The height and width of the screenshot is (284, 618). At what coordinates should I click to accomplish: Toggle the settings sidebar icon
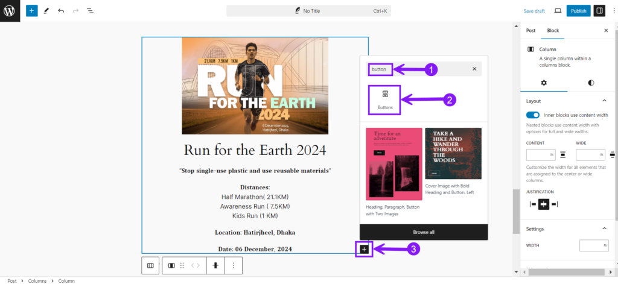click(599, 11)
